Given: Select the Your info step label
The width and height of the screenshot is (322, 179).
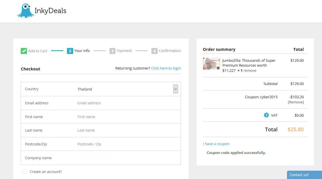Looking at the screenshot, I should (x=82, y=51).
